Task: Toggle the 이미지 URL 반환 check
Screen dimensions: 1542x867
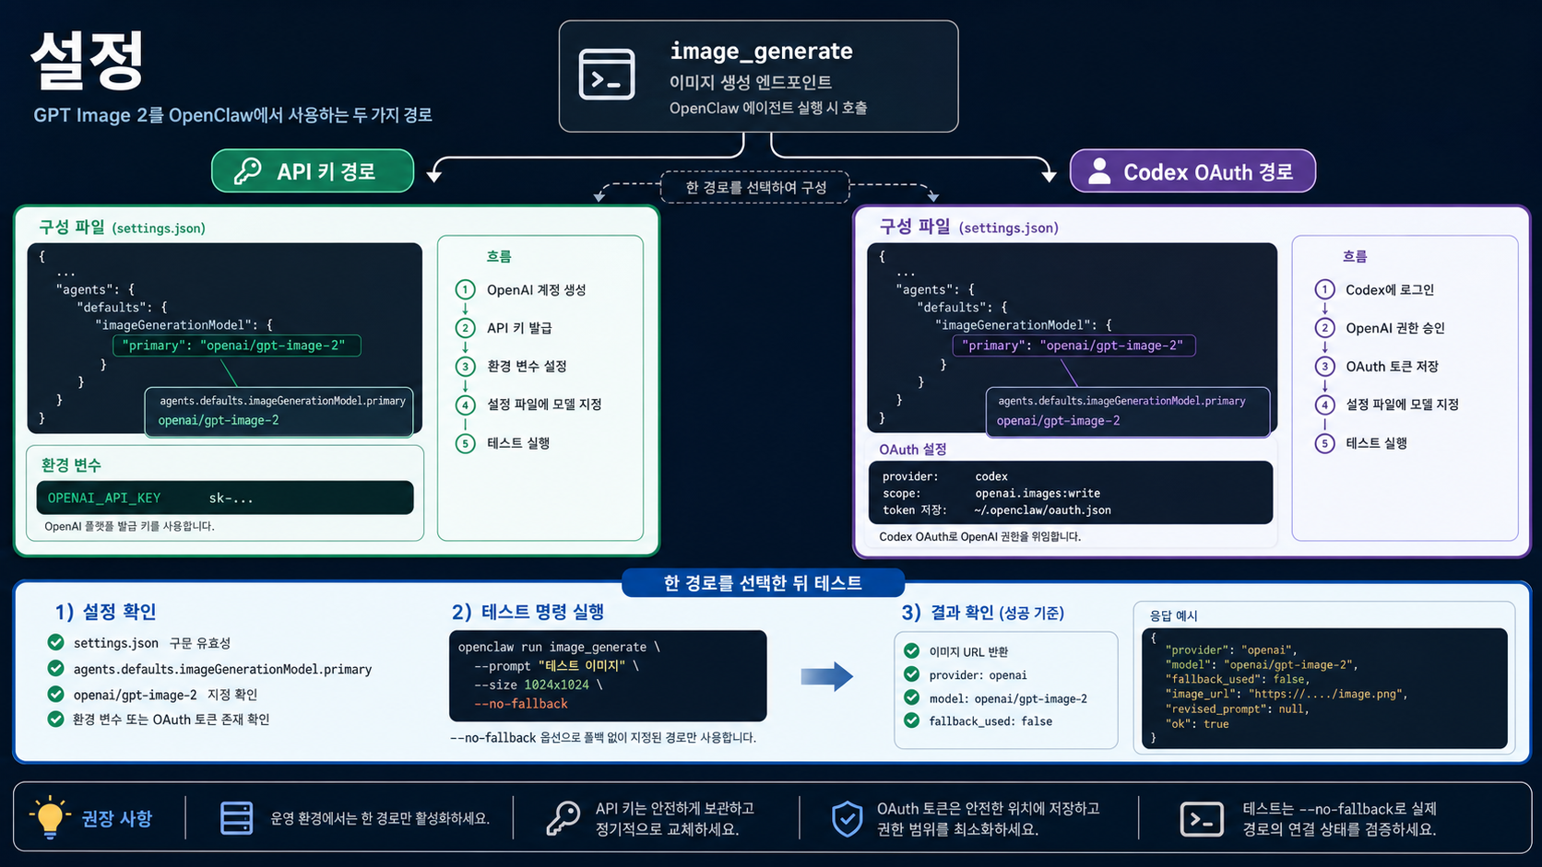Action: point(912,650)
